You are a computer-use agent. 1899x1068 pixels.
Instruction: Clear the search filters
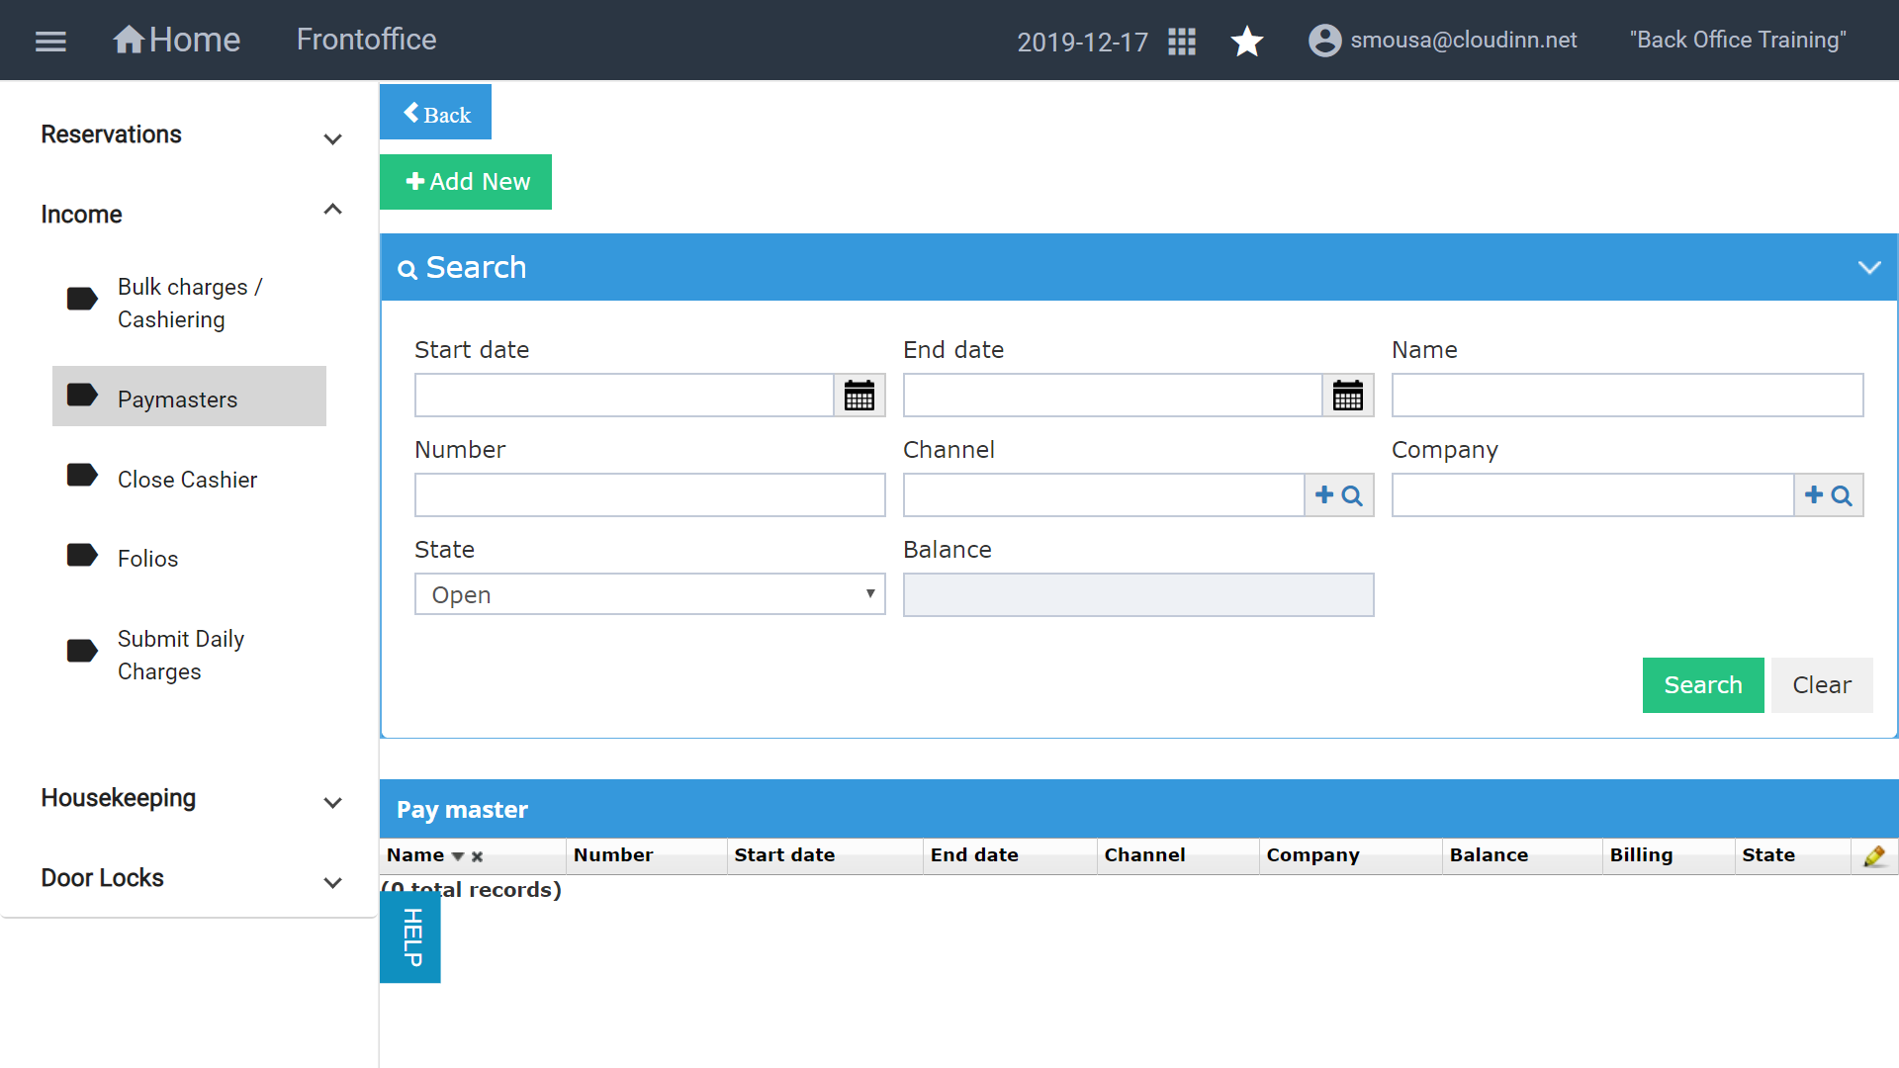[1822, 685]
